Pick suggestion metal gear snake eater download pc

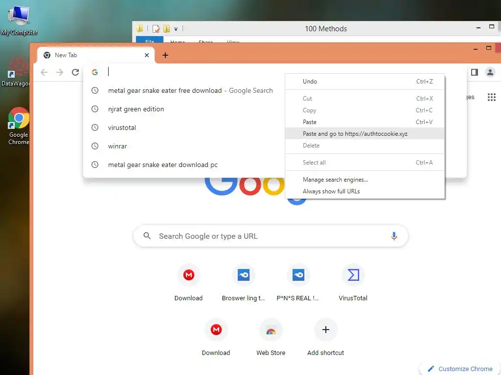point(184,165)
